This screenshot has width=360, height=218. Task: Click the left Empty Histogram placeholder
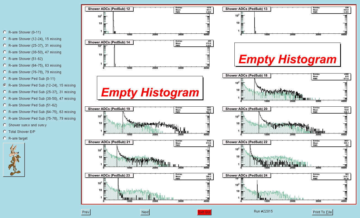[x=150, y=88]
